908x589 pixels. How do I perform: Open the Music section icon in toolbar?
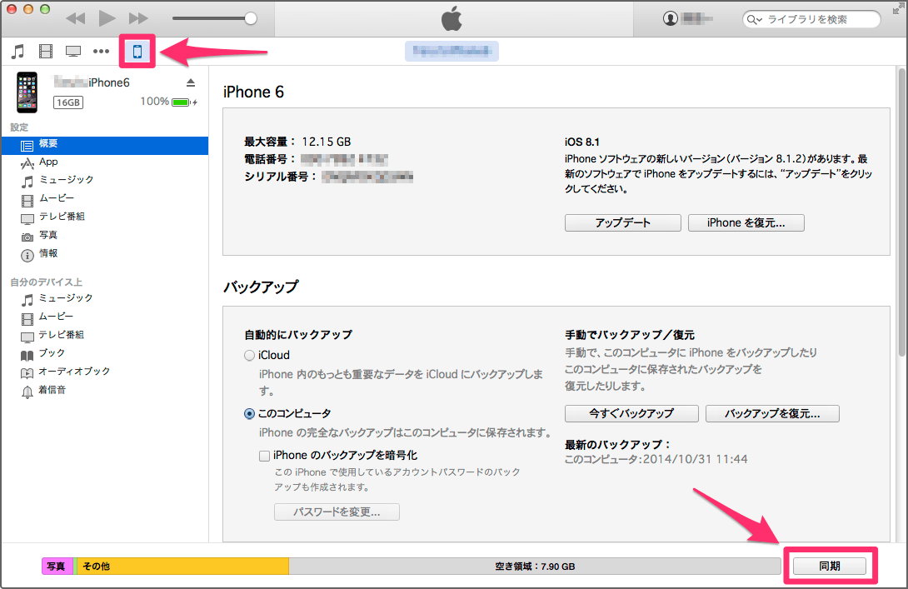[17, 51]
